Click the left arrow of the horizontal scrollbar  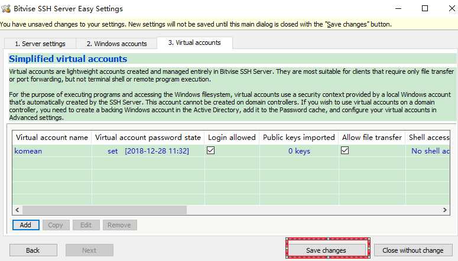click(17, 210)
